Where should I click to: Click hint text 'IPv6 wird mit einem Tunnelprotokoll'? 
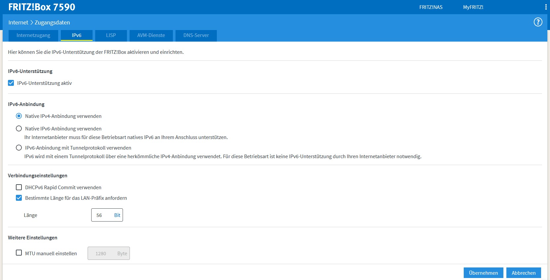[223, 157]
